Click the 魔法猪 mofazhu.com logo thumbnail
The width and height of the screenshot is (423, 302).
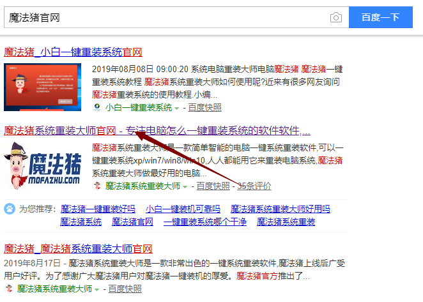(x=43, y=166)
